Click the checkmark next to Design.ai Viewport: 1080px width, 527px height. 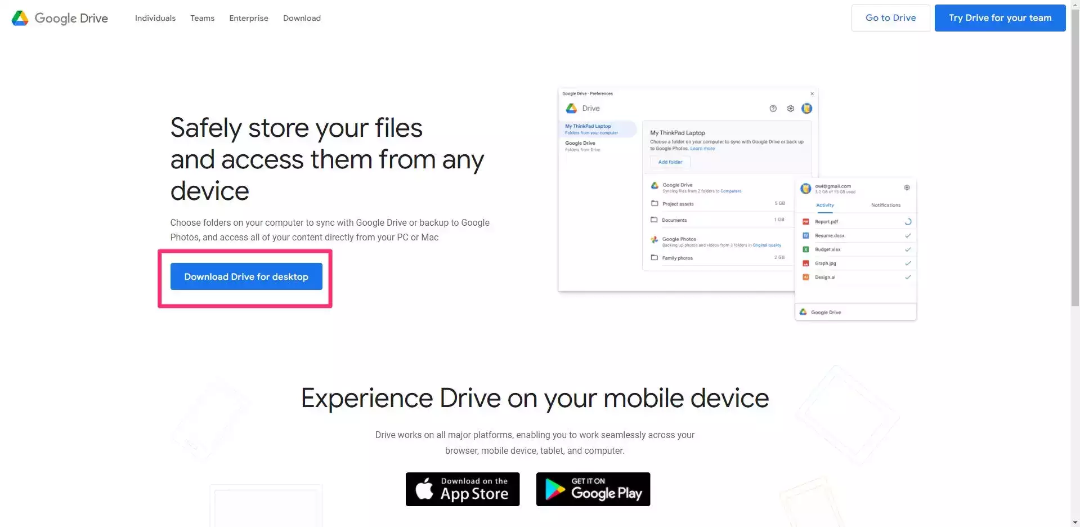tap(908, 277)
